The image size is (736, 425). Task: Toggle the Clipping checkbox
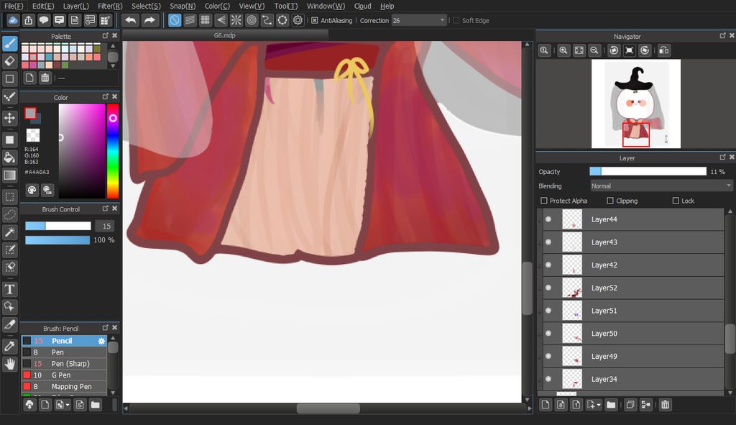pos(609,201)
